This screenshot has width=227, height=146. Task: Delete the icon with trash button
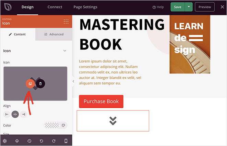40,84
